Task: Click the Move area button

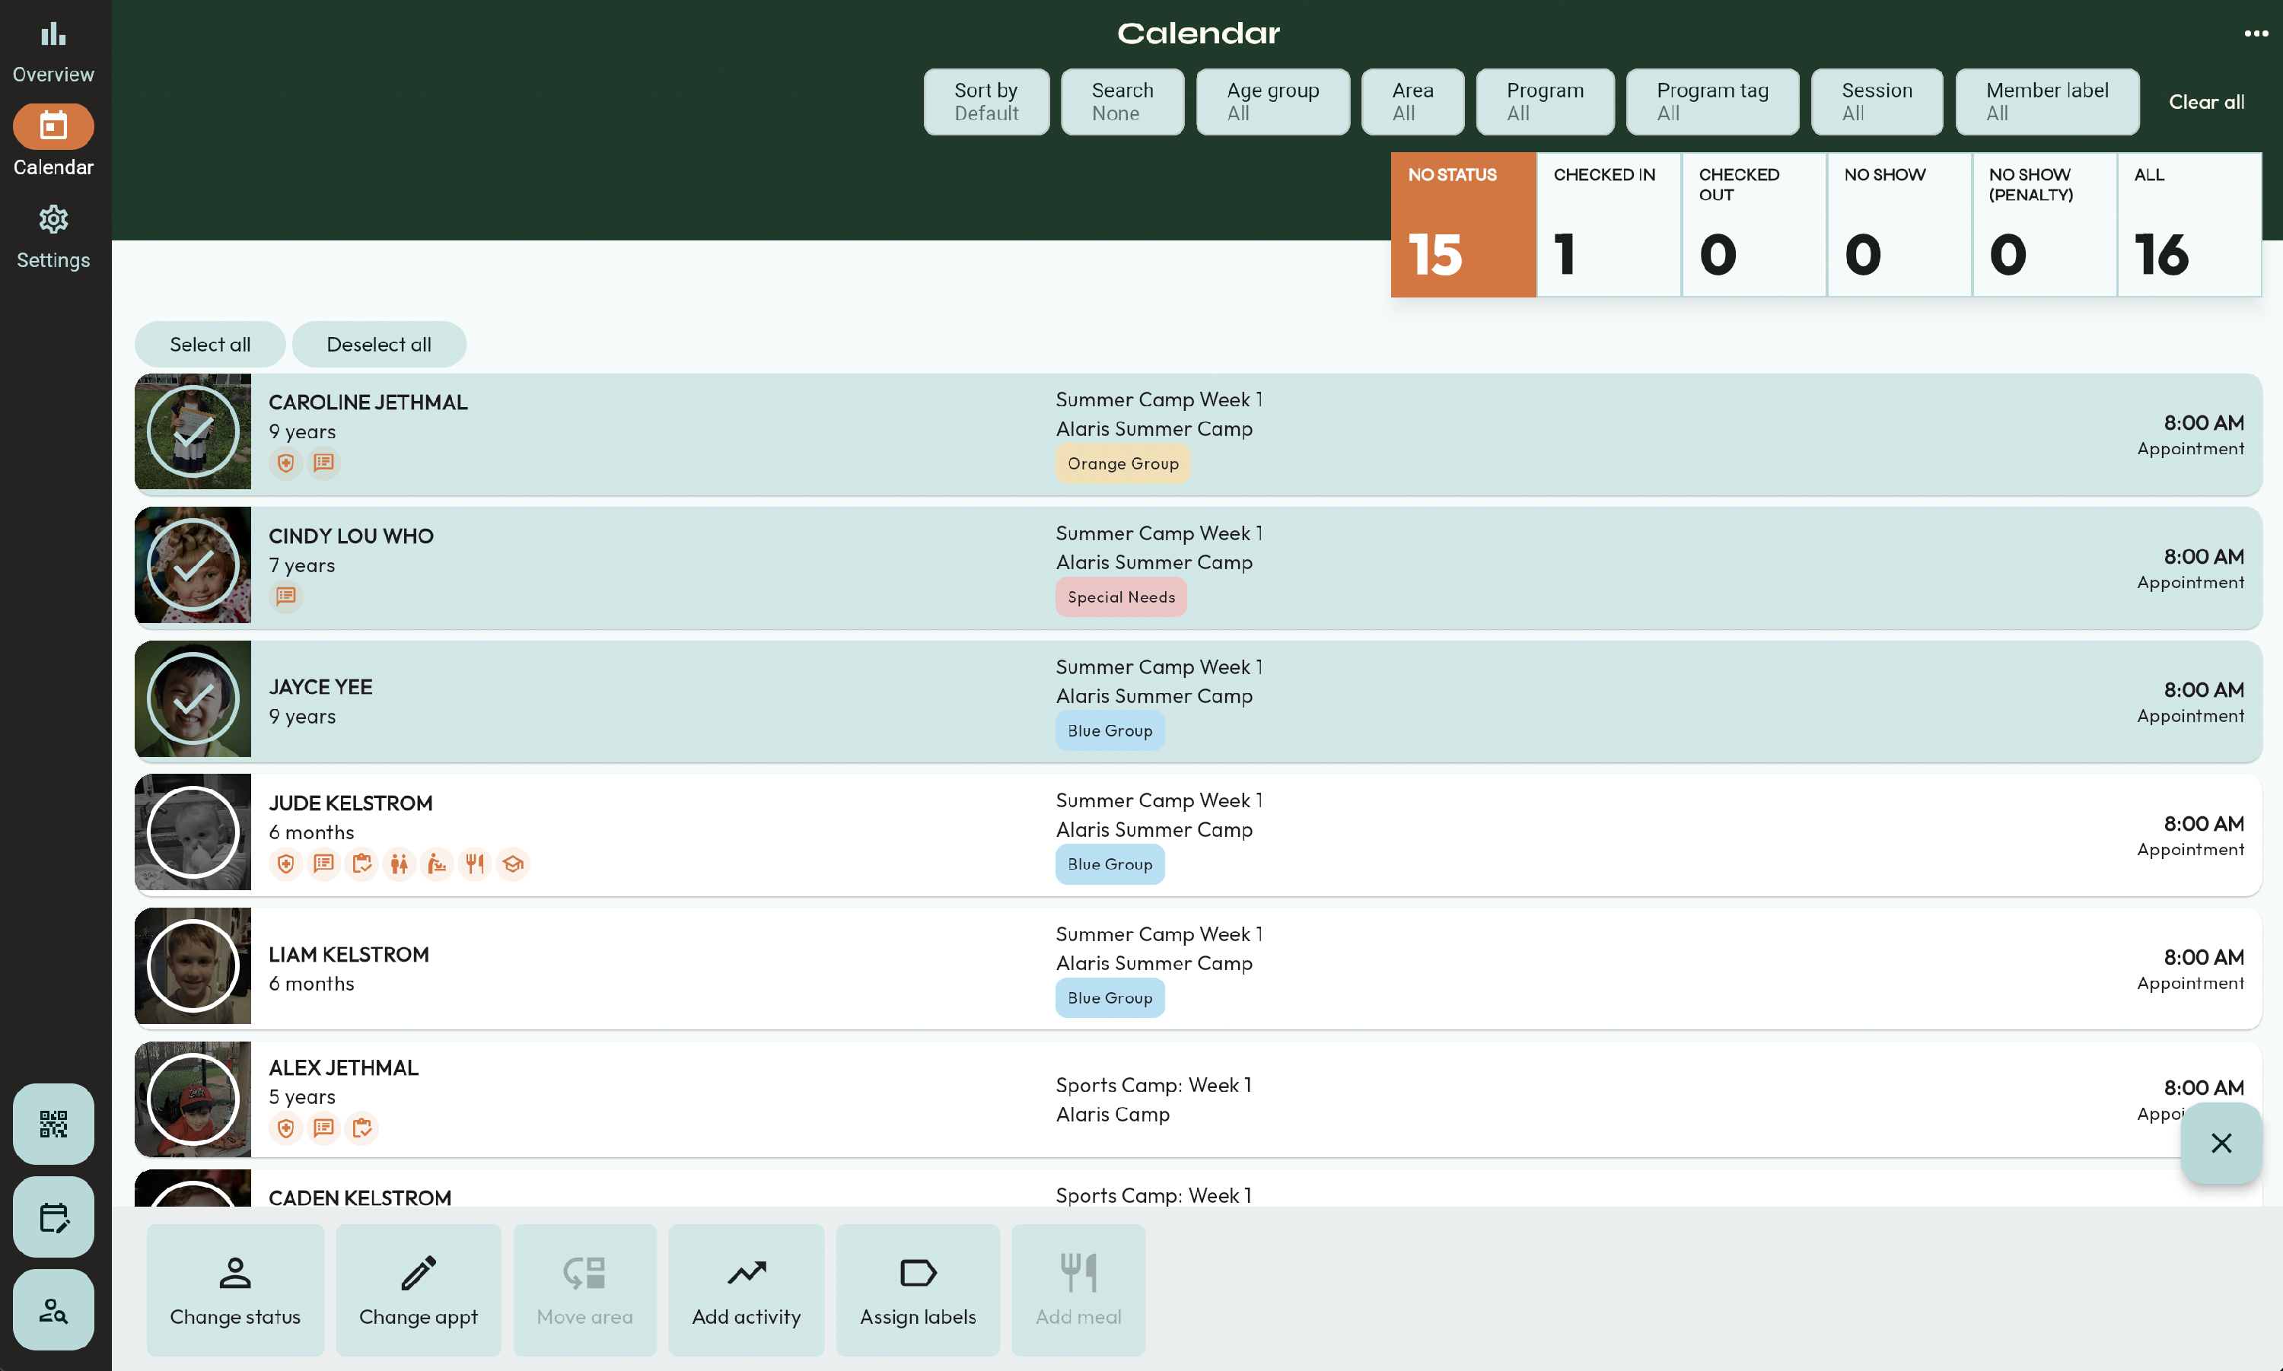Action: (x=585, y=1290)
